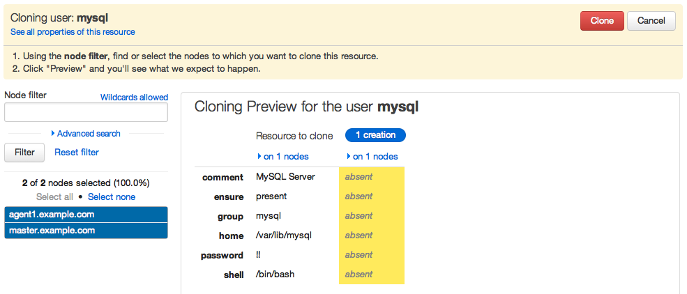Viewport: 687px width, 294px height.
Task: Cancel the cloning operation
Action: pyautogui.click(x=651, y=21)
